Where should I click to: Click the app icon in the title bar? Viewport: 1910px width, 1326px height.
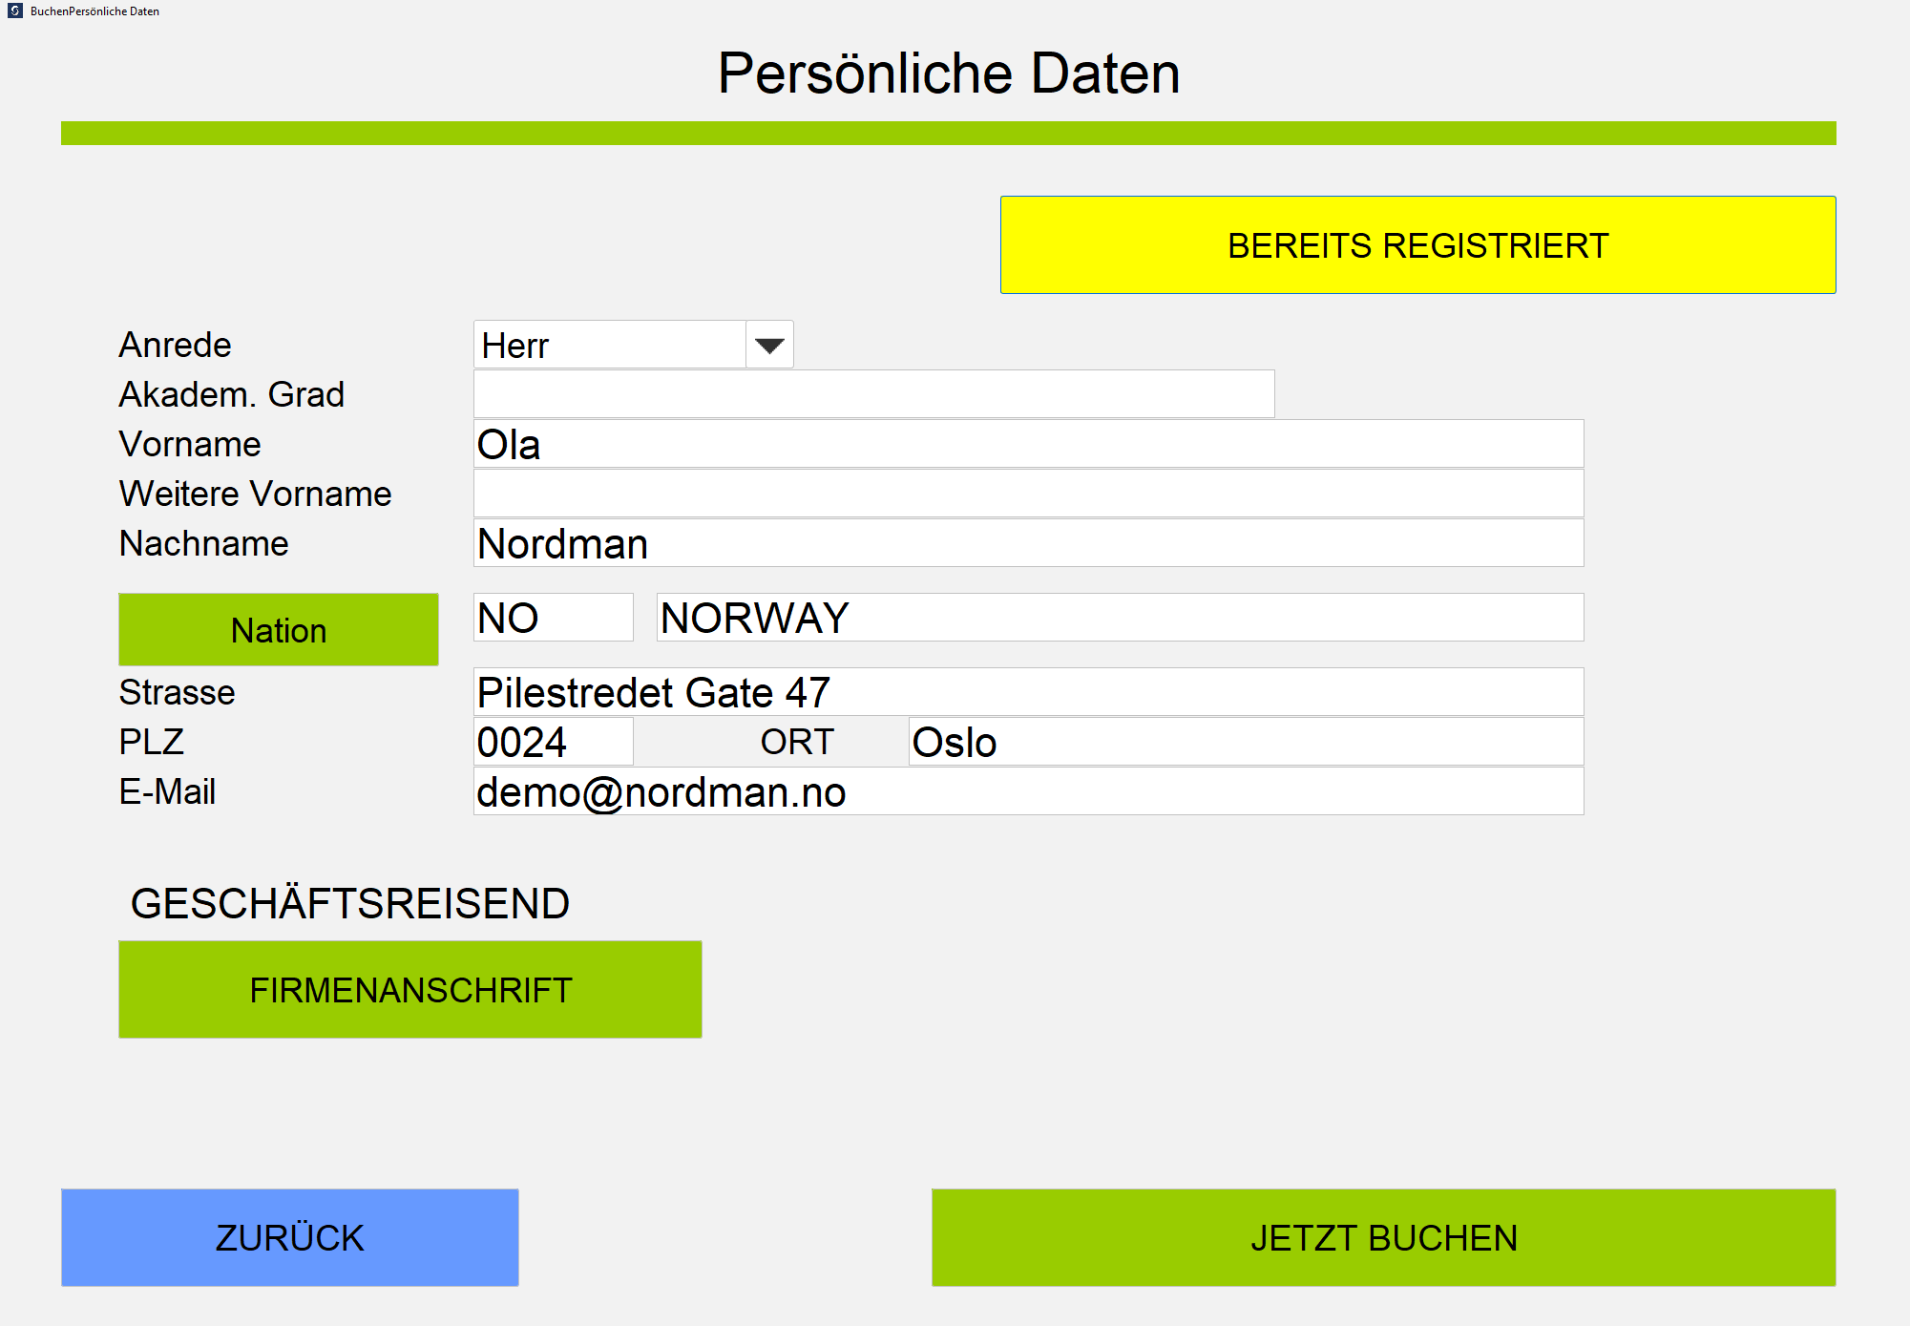pyautogui.click(x=15, y=11)
